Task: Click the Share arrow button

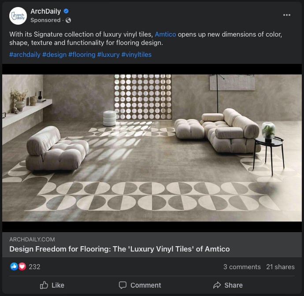Action: tap(228, 285)
